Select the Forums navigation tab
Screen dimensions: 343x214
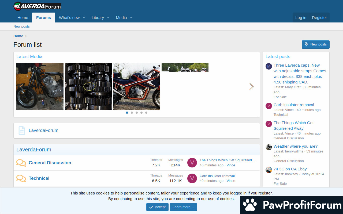(43, 18)
